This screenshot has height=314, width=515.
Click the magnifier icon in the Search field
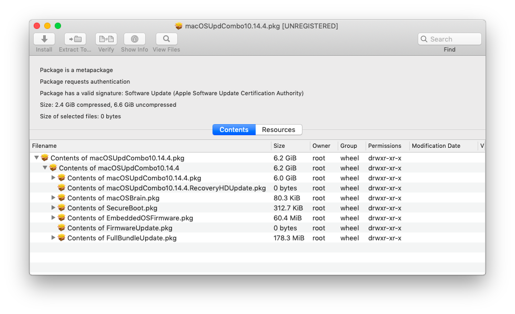coord(424,39)
